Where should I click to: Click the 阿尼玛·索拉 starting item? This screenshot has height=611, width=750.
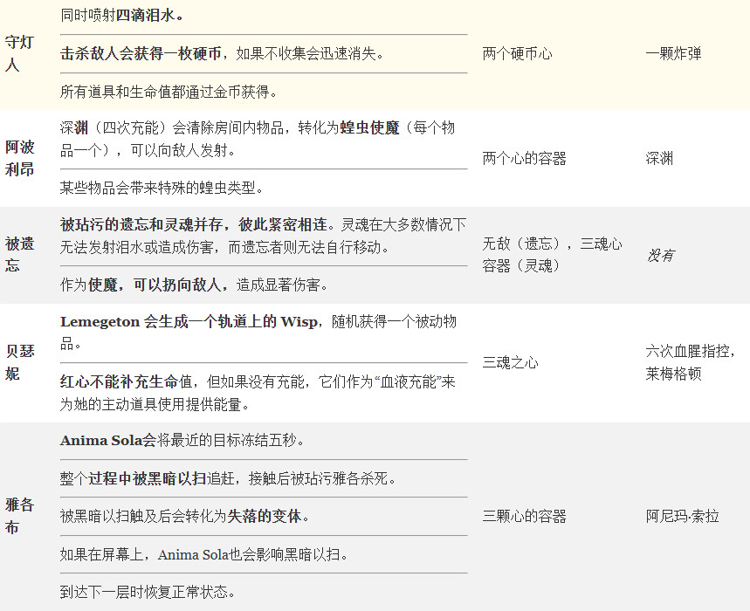(683, 516)
